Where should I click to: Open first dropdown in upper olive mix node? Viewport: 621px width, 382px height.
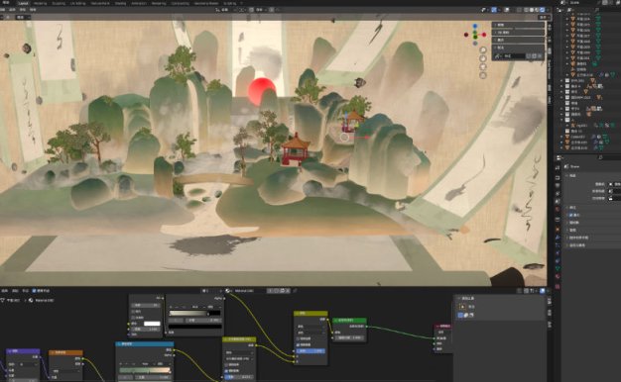(x=311, y=327)
